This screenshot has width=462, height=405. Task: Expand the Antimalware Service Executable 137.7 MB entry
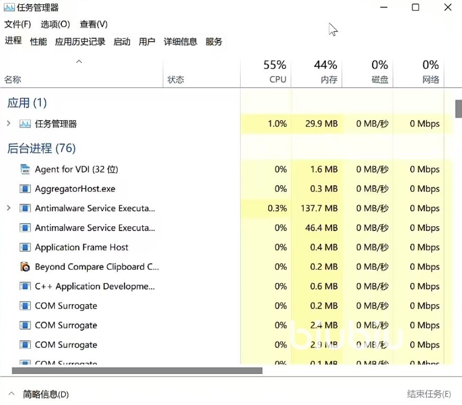click(8, 208)
